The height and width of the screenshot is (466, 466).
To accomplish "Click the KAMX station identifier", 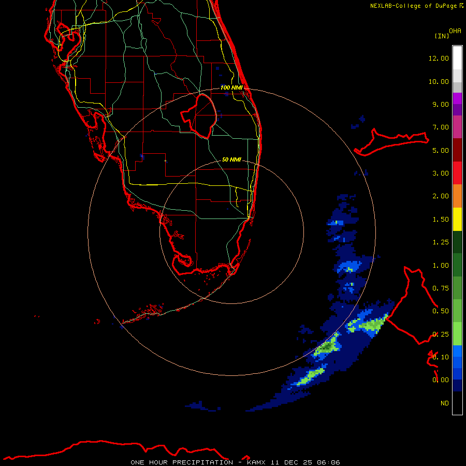I will click(x=257, y=462).
